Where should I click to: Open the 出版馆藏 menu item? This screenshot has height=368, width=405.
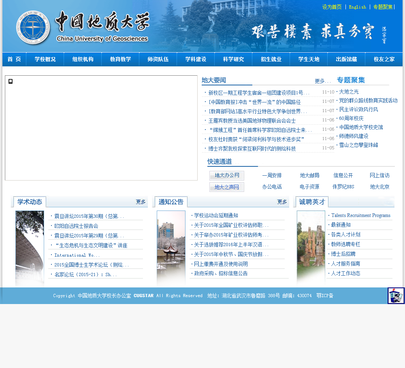(346, 60)
